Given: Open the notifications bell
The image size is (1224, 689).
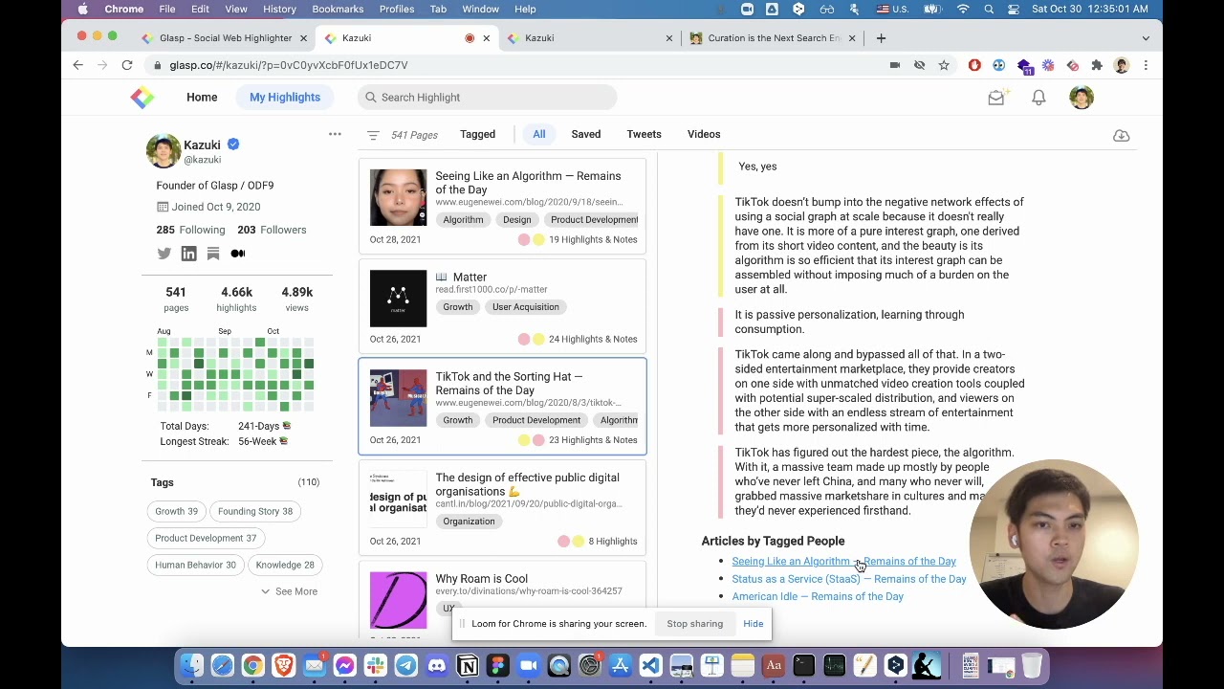Looking at the screenshot, I should (x=1038, y=97).
